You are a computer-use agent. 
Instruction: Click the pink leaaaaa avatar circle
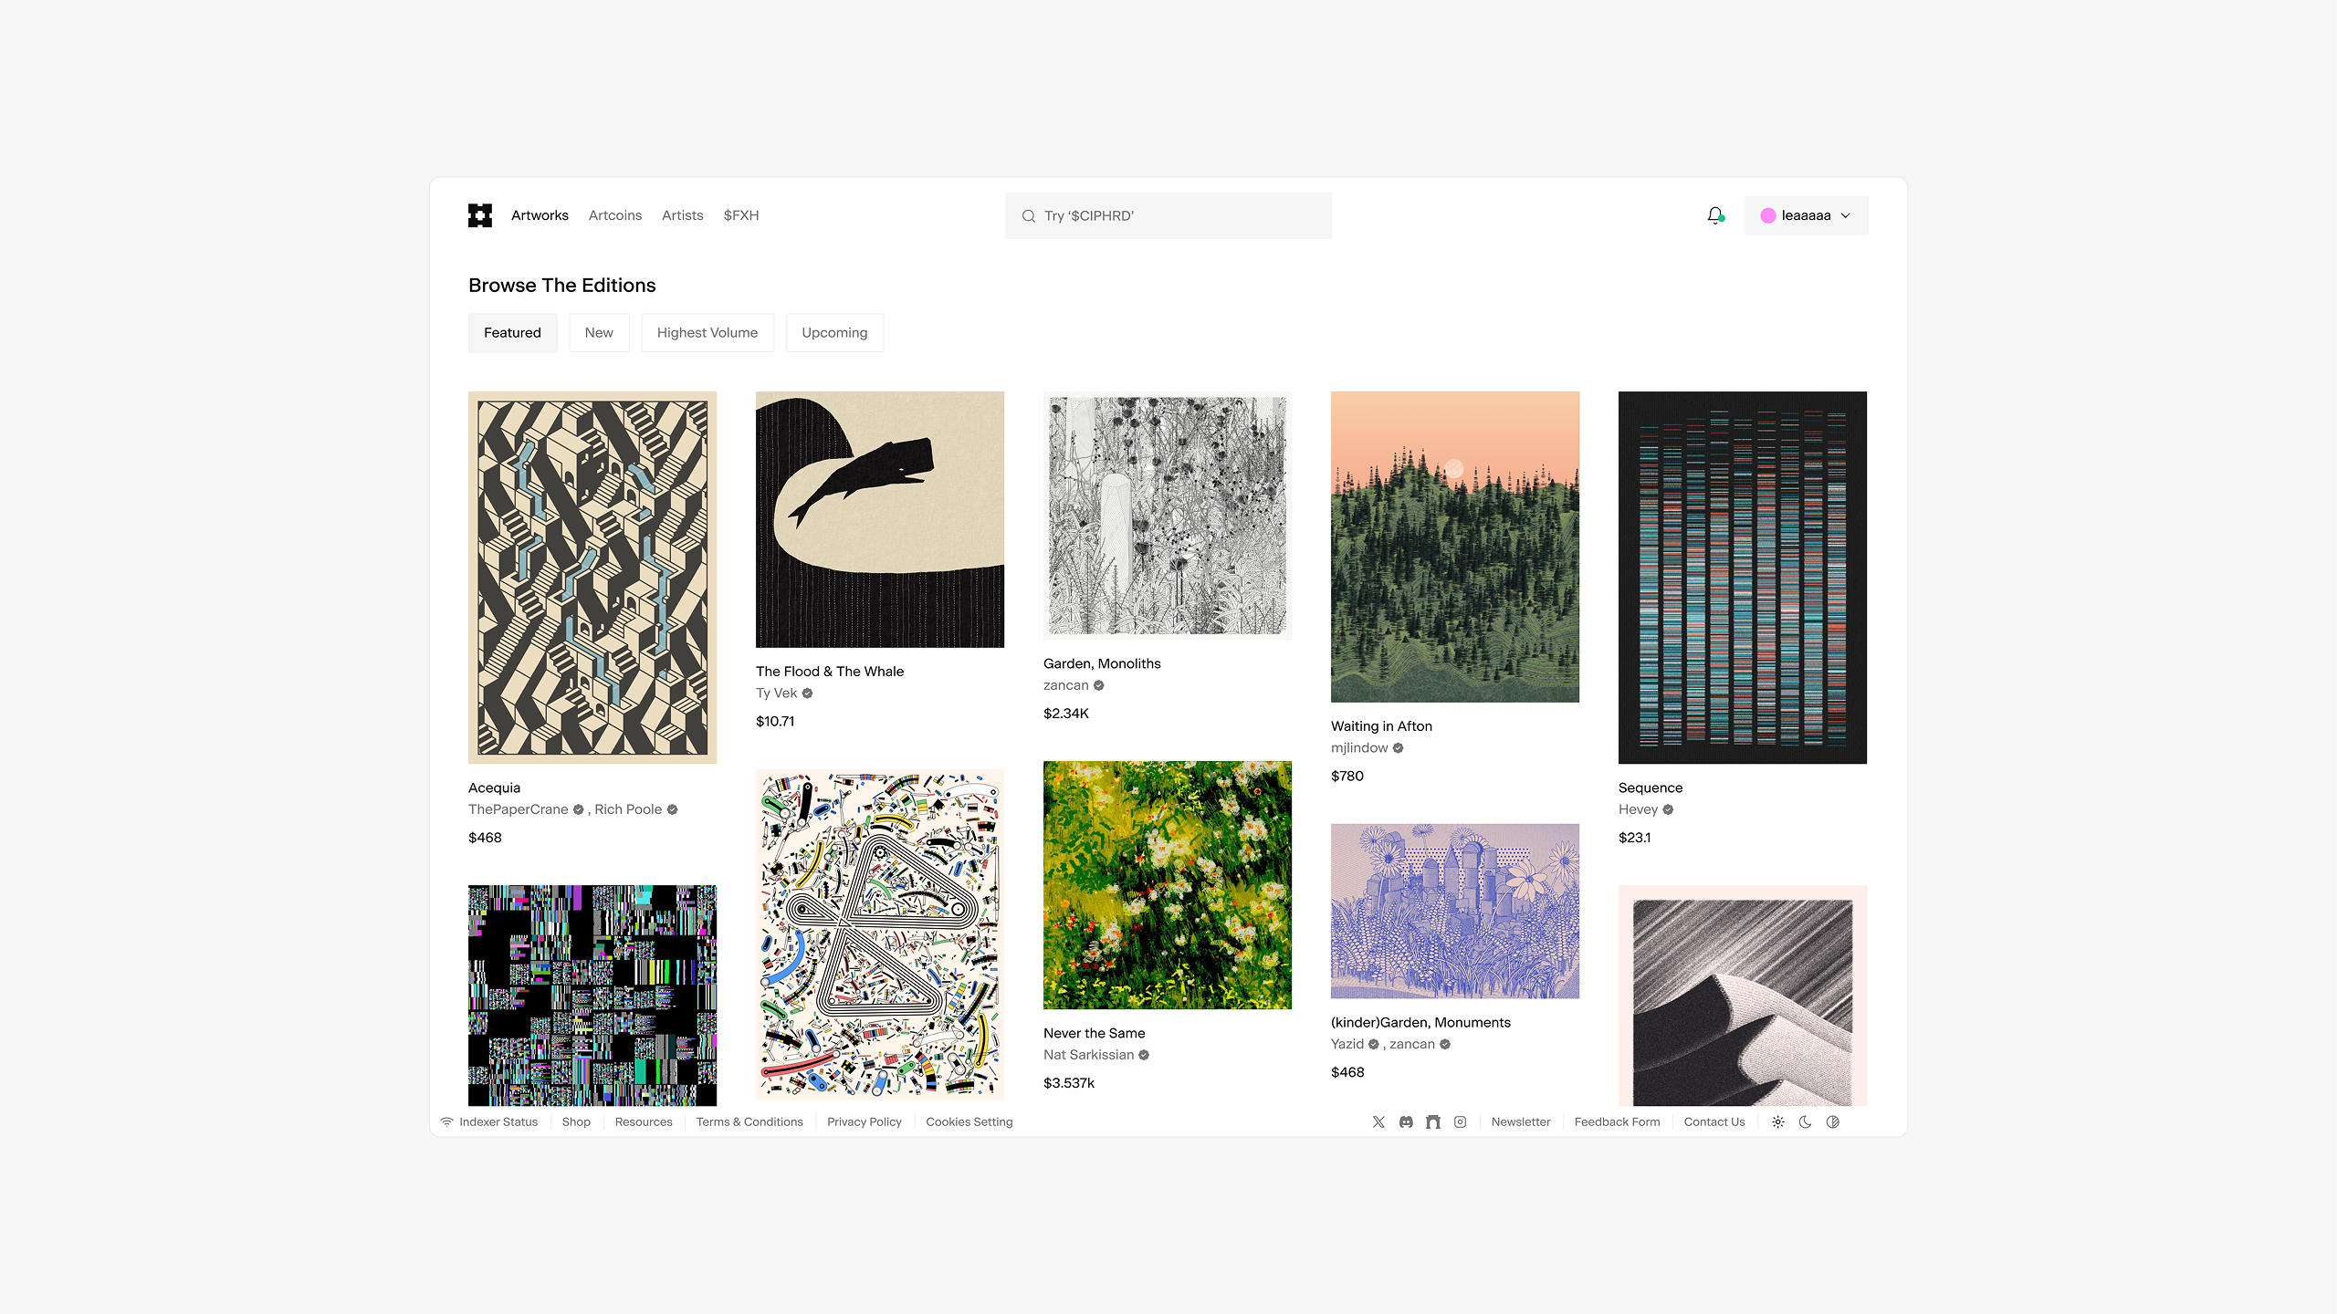pyautogui.click(x=1768, y=216)
